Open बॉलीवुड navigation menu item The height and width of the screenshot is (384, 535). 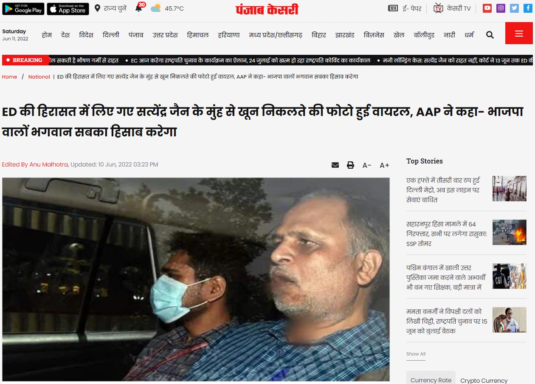click(424, 35)
